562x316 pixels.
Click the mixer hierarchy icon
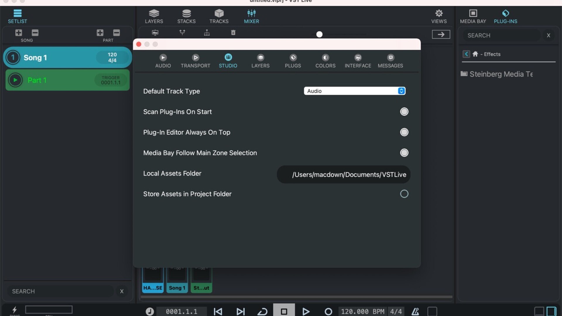207,32
